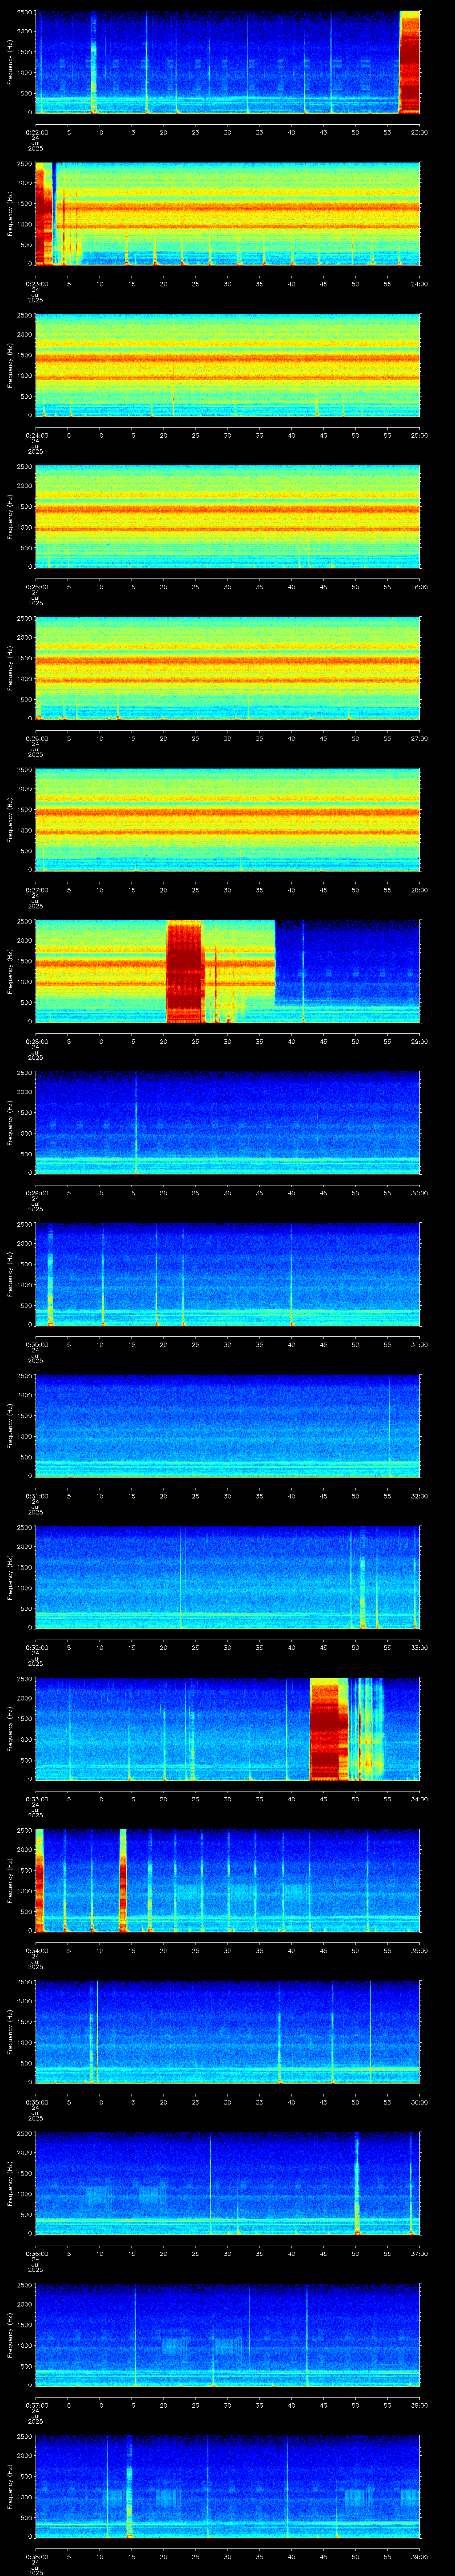
Task: Select the spectrogram panel starting at 0:31:00
Action: [227, 1425]
